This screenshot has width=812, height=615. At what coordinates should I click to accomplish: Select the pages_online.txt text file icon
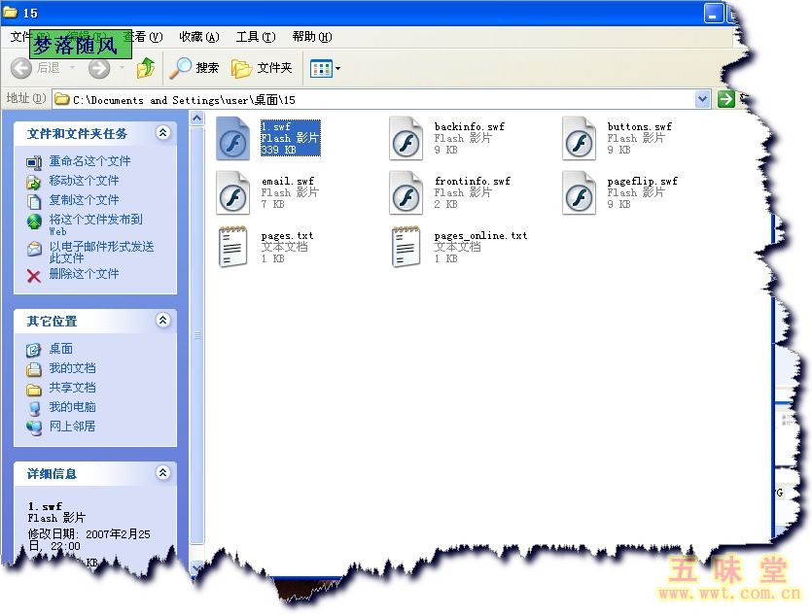point(406,247)
